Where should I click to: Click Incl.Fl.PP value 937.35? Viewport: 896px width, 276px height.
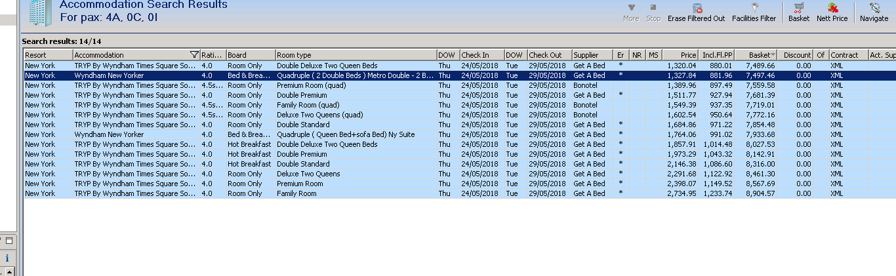(721, 105)
